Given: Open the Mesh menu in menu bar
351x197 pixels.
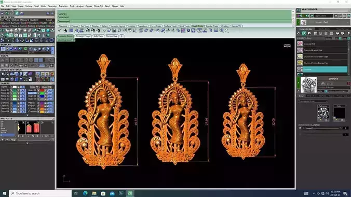Looking at the screenshot, I should pyautogui.click(x=43, y=6).
